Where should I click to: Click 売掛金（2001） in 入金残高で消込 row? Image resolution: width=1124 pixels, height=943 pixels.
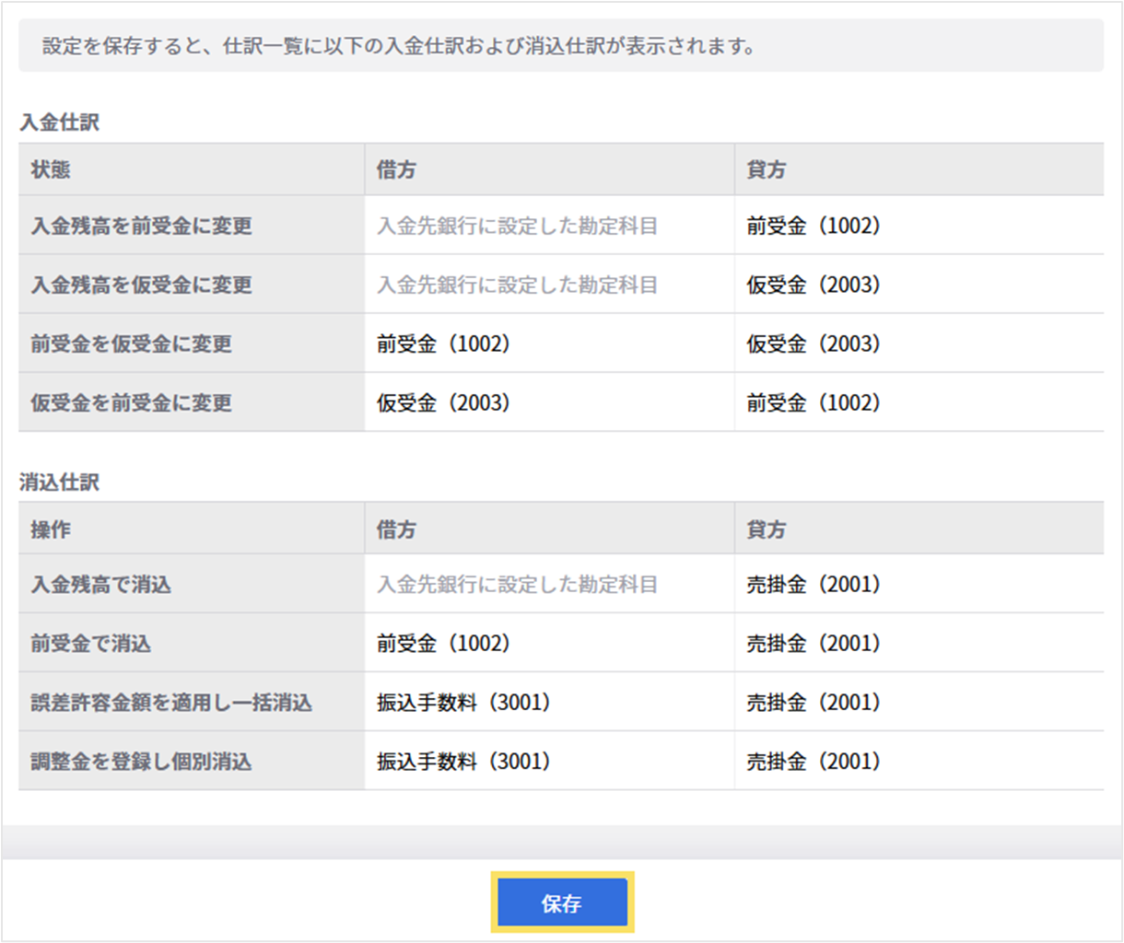814,585
